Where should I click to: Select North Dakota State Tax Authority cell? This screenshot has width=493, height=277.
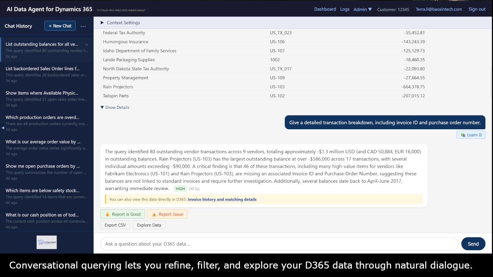136,69
